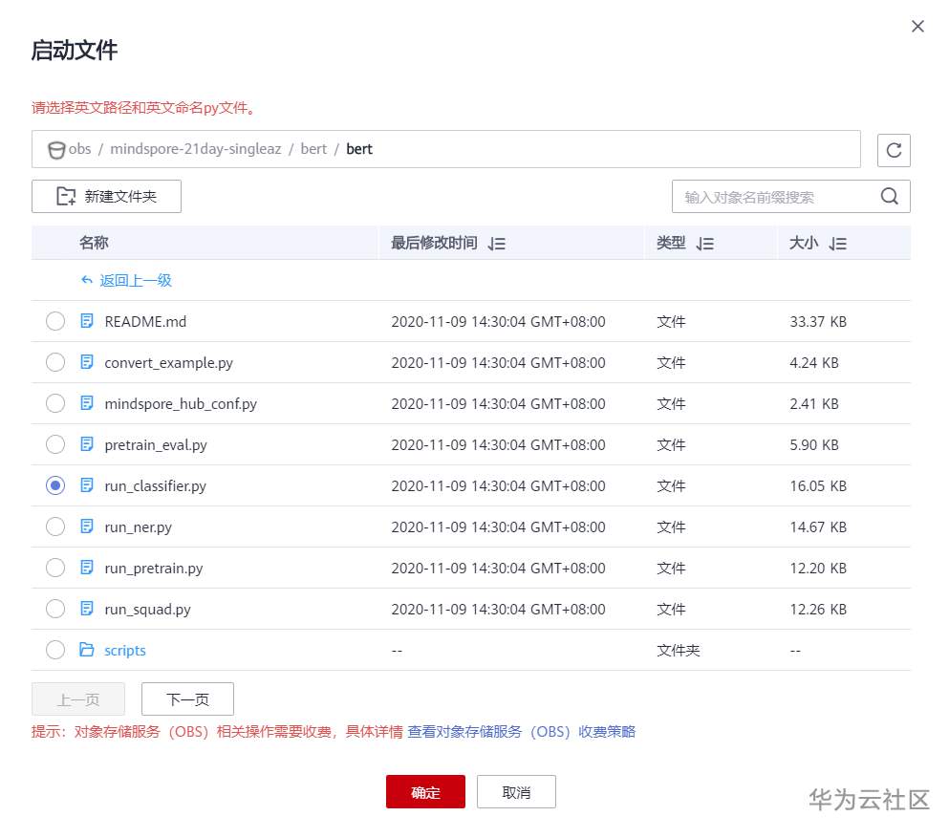Image resolution: width=949 pixels, height=838 pixels.
Task: Click the 16.05 KB size value
Action: point(818,485)
